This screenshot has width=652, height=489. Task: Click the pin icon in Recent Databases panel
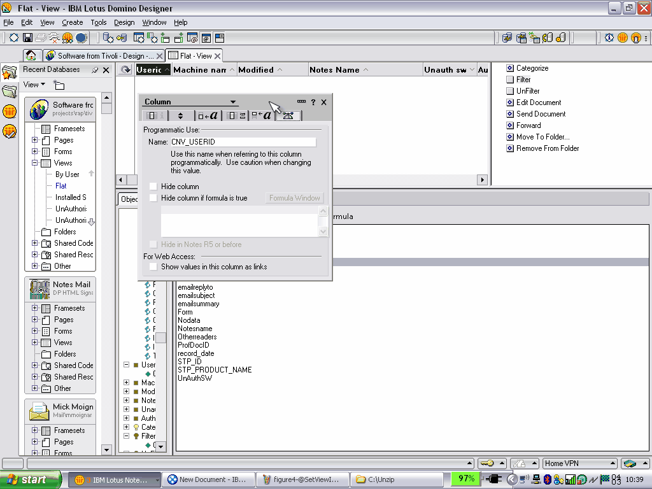[x=95, y=70]
